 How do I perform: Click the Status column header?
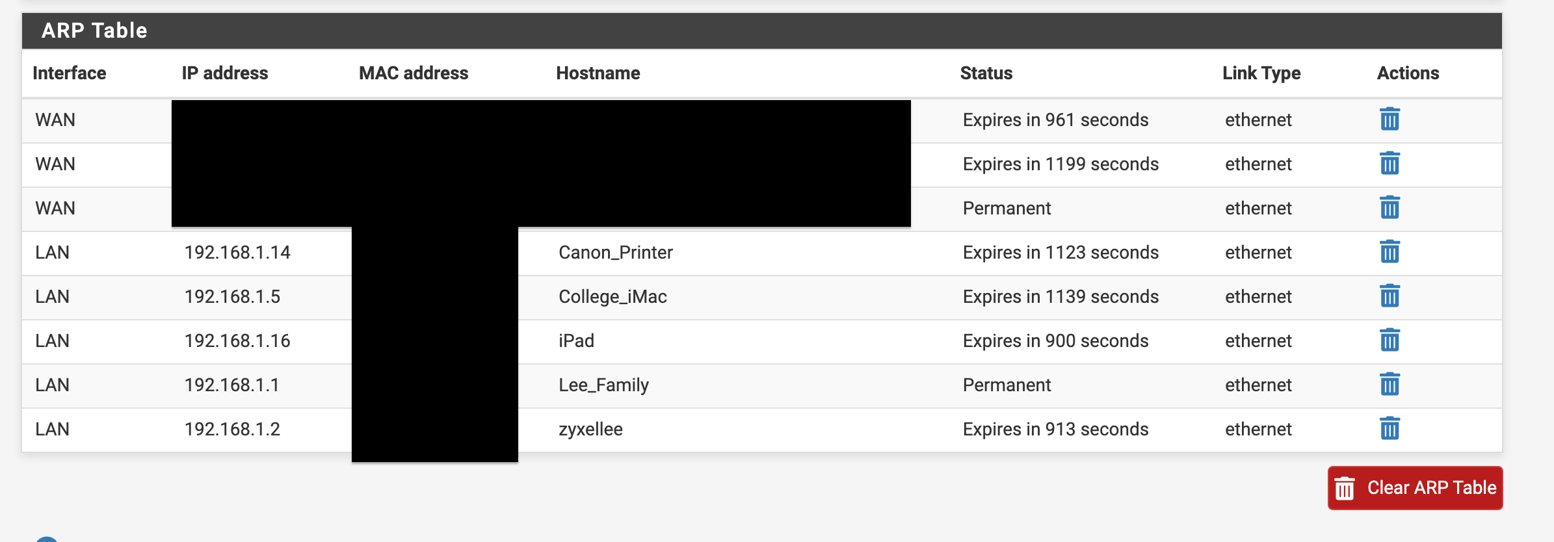tap(986, 73)
